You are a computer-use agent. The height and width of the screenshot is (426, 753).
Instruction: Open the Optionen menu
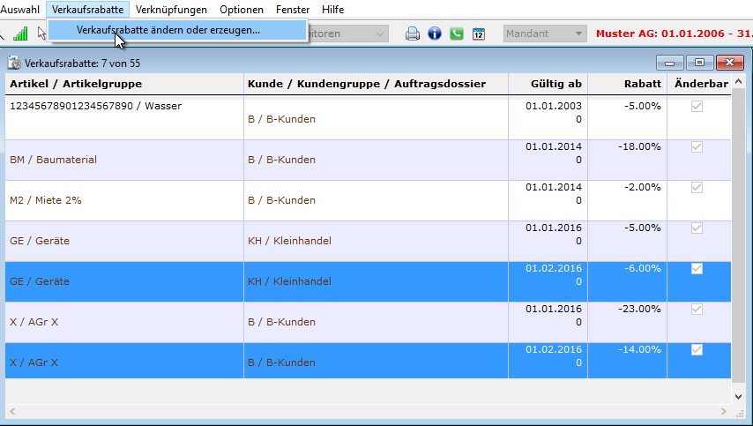click(242, 10)
